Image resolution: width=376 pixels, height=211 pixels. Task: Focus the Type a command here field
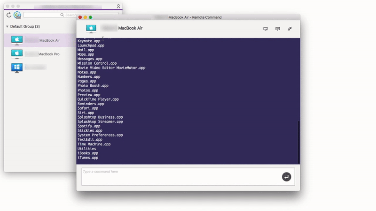coord(188,177)
